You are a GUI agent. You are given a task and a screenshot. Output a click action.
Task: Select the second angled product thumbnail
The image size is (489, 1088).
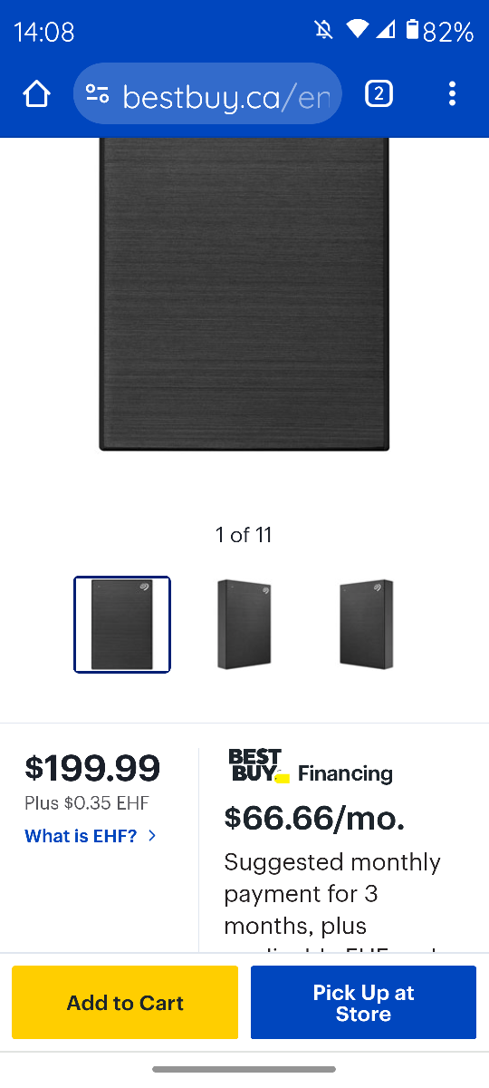244,625
